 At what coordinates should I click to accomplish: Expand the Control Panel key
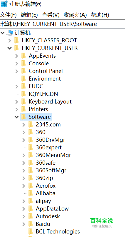pyautogui.click(x=17, y=71)
